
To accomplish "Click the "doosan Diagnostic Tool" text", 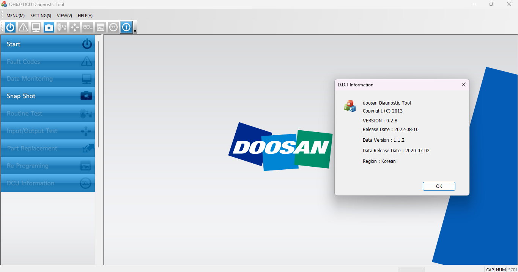I will coord(387,103).
